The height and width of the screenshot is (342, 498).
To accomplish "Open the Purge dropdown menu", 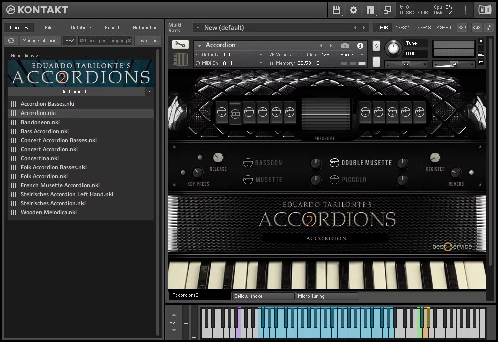I will [x=351, y=54].
